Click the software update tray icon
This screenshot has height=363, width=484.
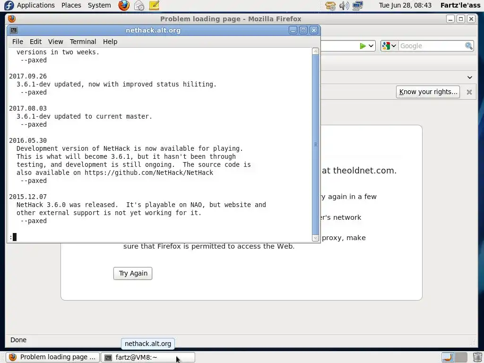pyautogui.click(x=330, y=5)
